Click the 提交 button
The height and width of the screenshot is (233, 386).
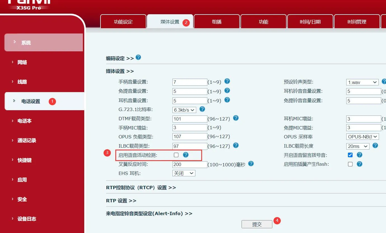pyautogui.click(x=257, y=224)
